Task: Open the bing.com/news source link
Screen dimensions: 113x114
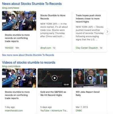Action: (x=10, y=8)
